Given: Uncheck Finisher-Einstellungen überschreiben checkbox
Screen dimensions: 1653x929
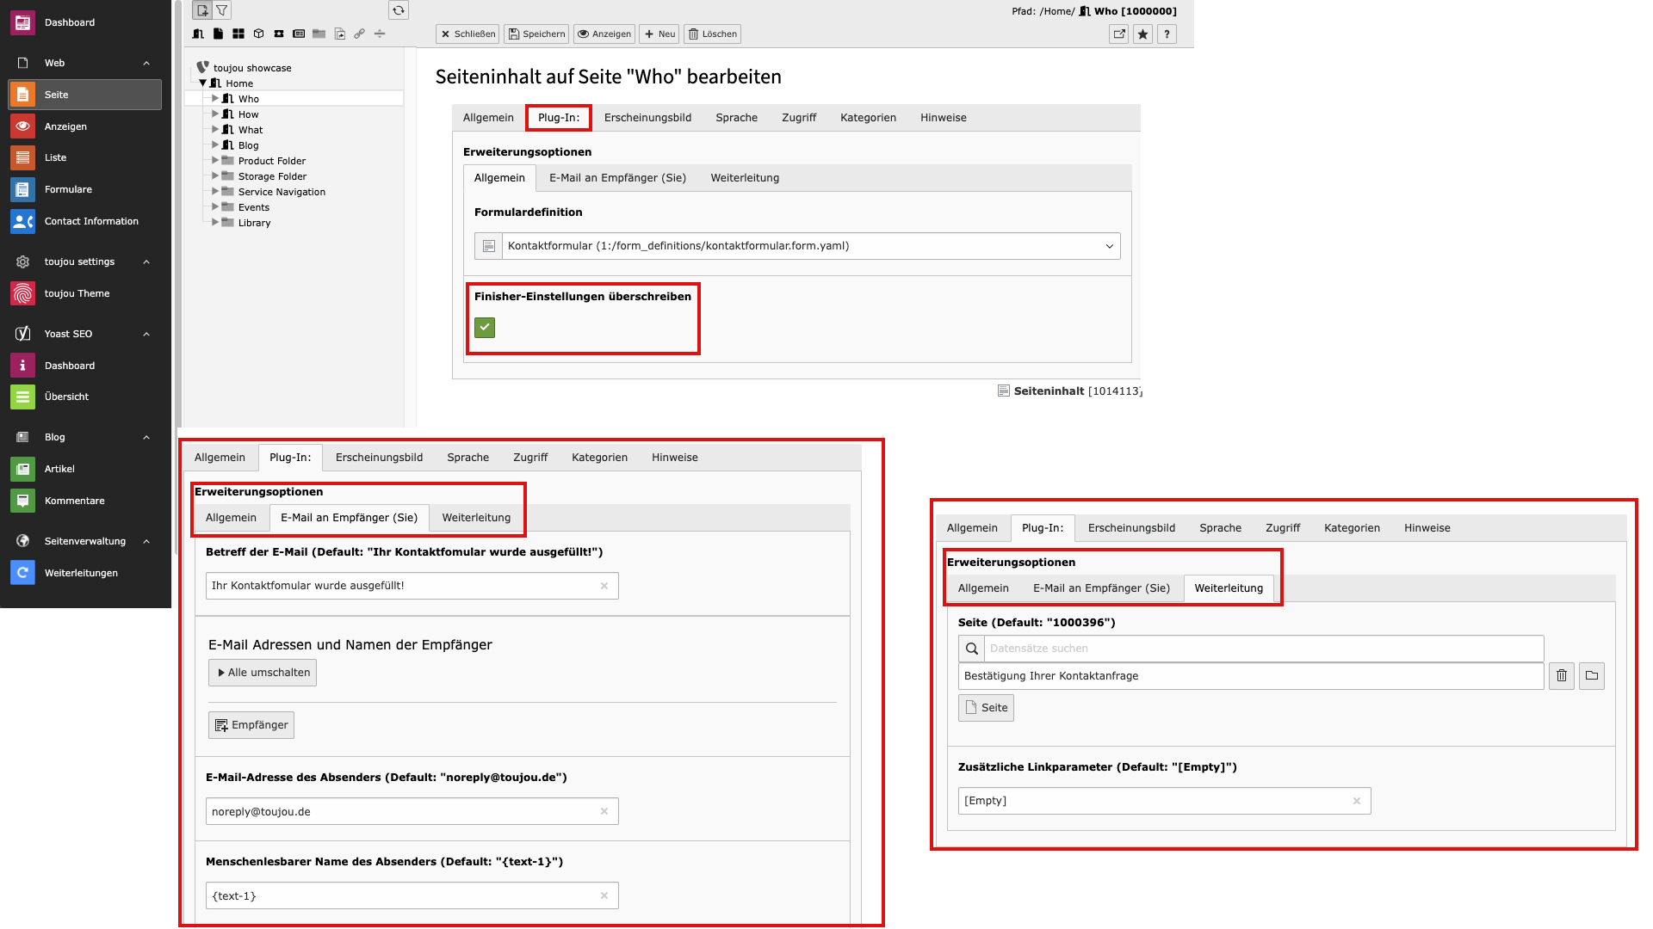Looking at the screenshot, I should pyautogui.click(x=485, y=328).
